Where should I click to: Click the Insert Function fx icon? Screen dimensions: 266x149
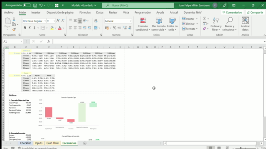point(49,41)
